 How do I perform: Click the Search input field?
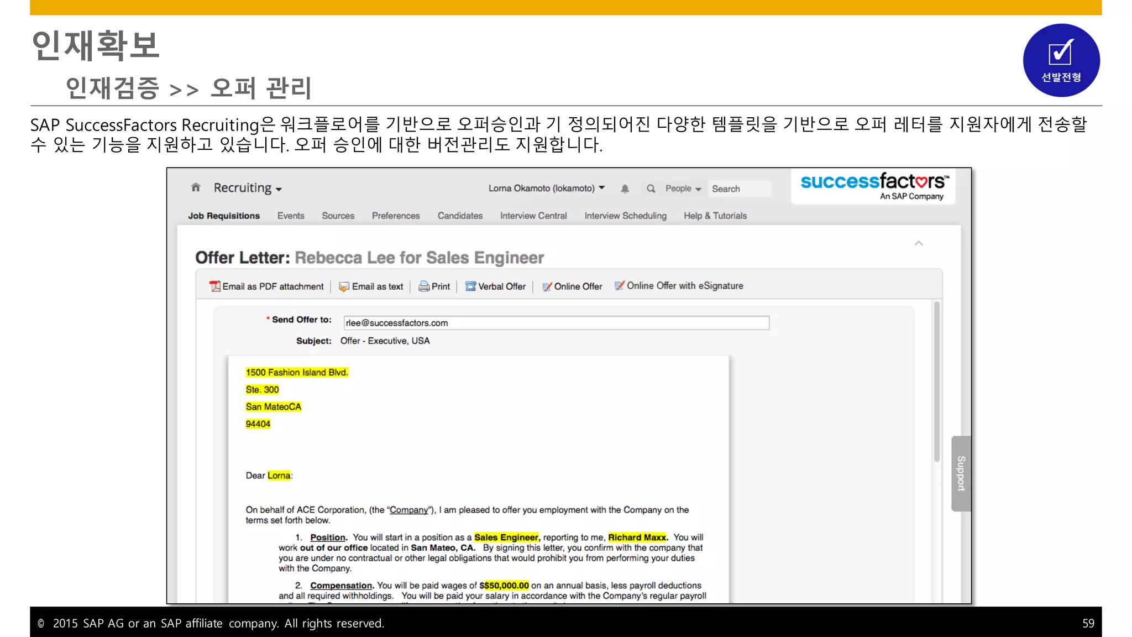coord(740,189)
